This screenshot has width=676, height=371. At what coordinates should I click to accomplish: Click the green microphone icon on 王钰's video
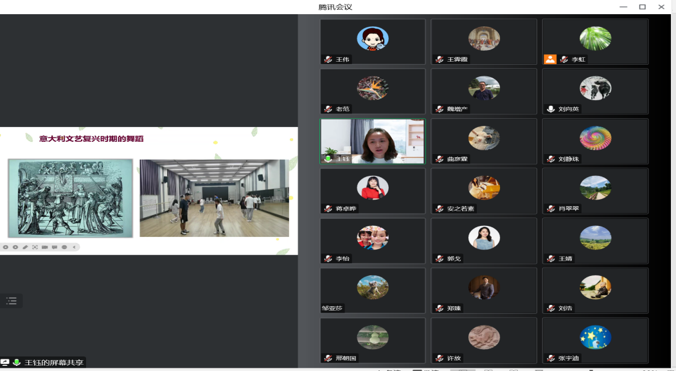[x=328, y=159]
